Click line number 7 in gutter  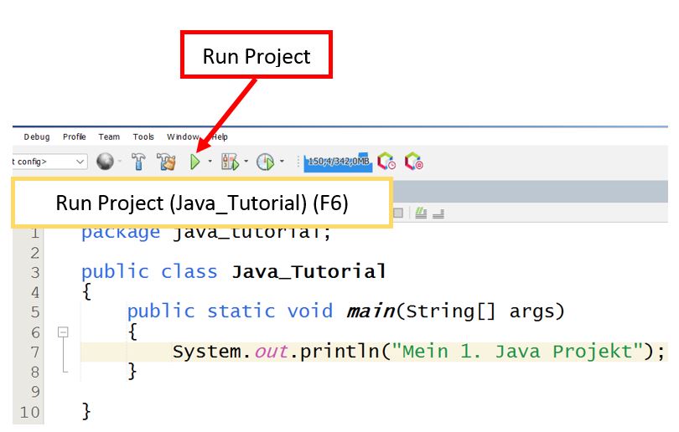35,352
